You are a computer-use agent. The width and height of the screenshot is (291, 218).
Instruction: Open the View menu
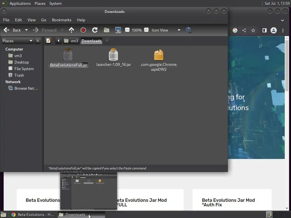point(32,20)
